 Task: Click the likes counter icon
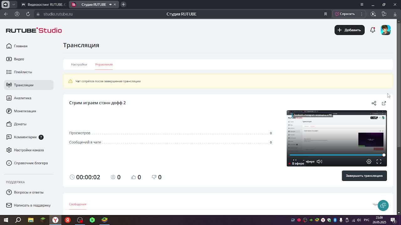[133, 177]
